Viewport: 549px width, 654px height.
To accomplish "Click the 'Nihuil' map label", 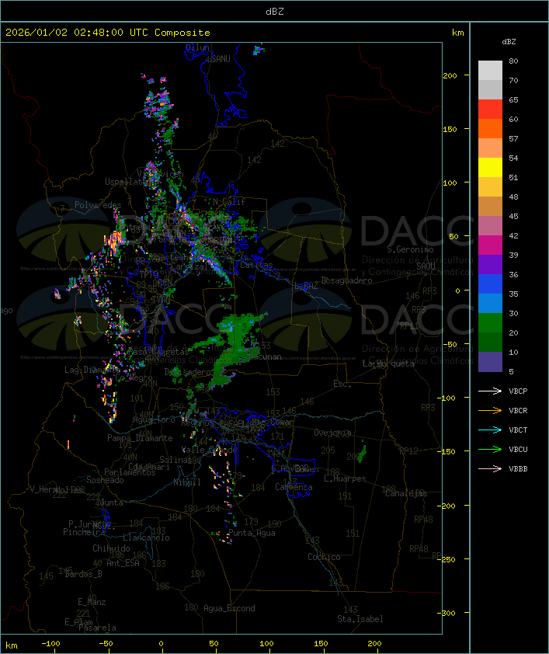I will click(x=187, y=482).
